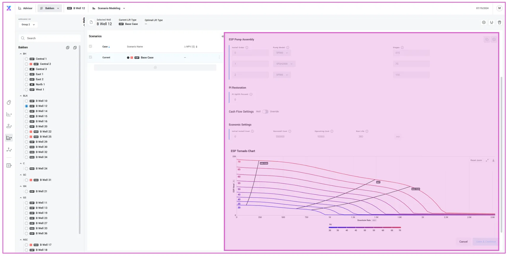Image resolution: width=507 pixels, height=256 pixels.
Task: Click the expand-all icon beside Bakken
Action: pyautogui.click(x=68, y=48)
